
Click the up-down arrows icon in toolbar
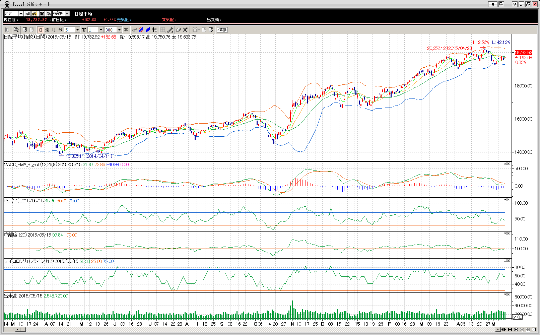(x=154, y=30)
